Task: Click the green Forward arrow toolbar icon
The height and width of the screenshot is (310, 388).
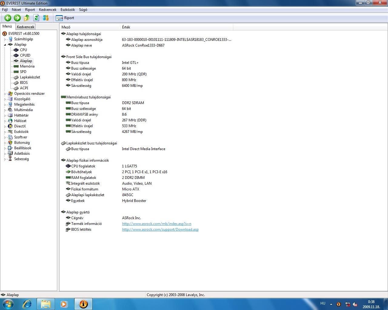Action: click(17, 18)
